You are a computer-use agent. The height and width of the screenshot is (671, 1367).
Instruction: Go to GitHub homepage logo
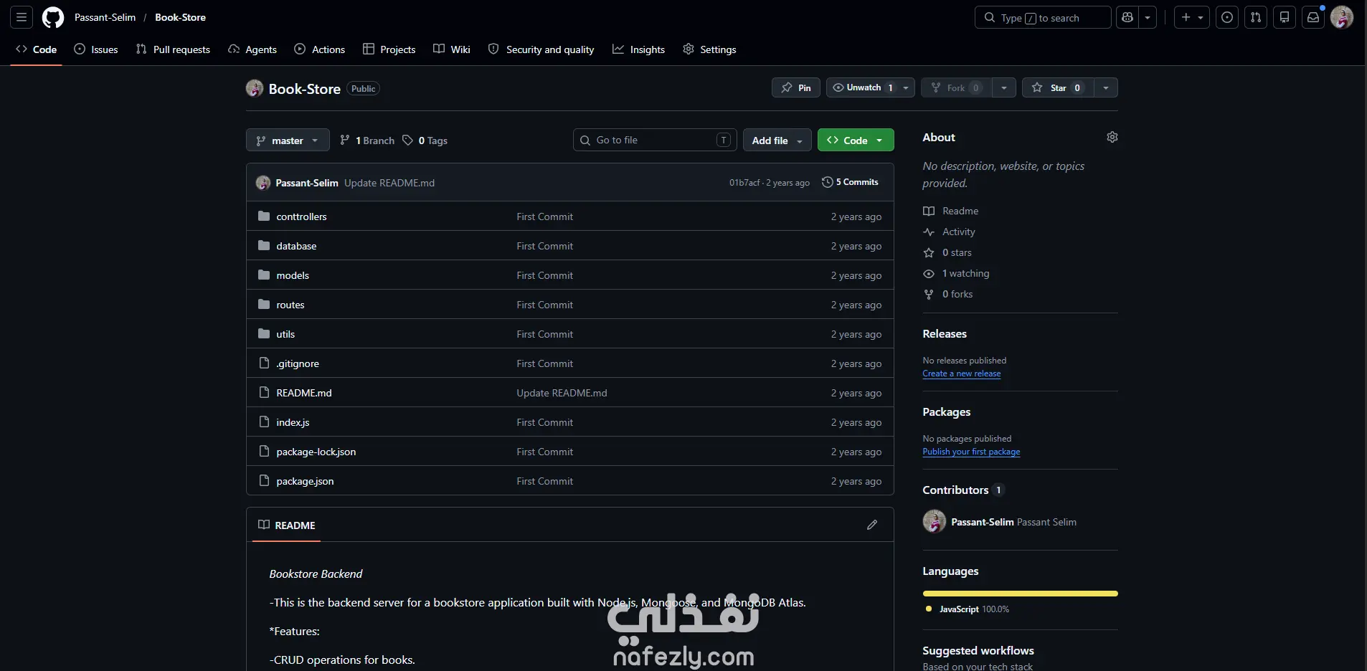click(53, 17)
